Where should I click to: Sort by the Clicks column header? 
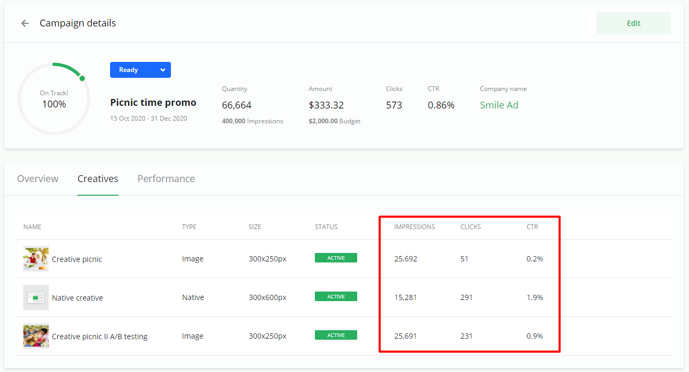[x=470, y=227]
